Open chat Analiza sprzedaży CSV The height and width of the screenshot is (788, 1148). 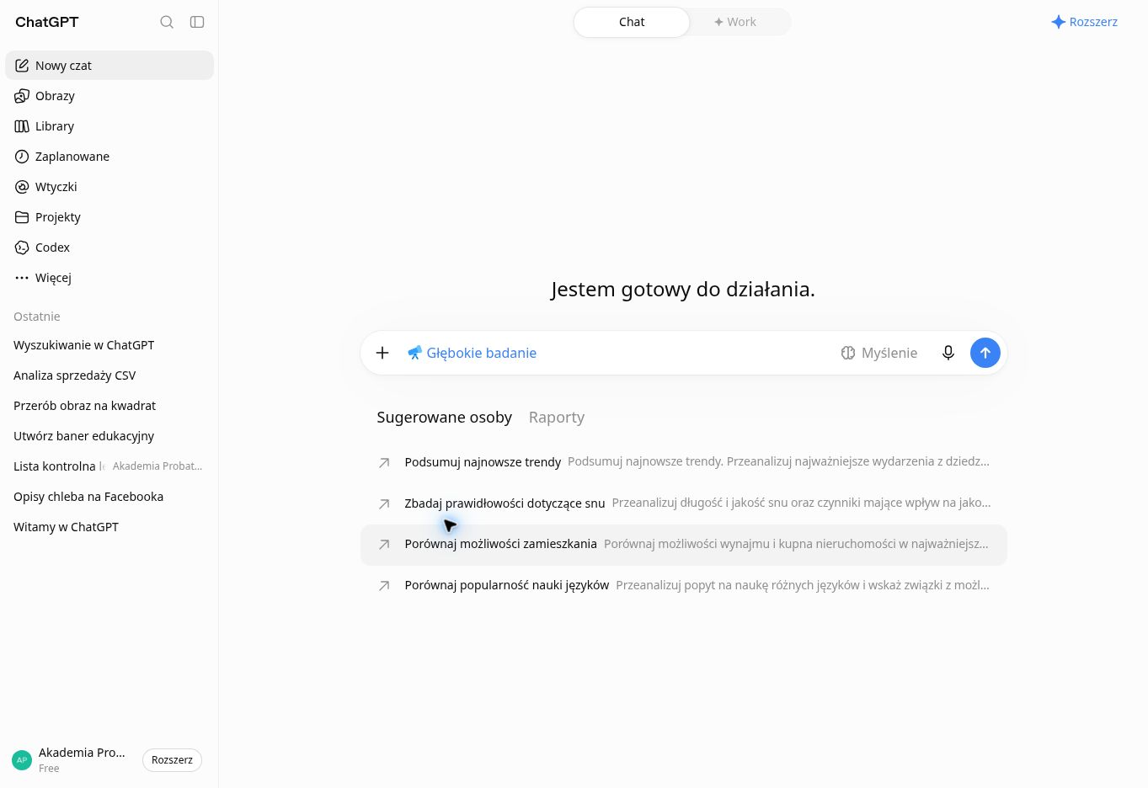coord(109,375)
